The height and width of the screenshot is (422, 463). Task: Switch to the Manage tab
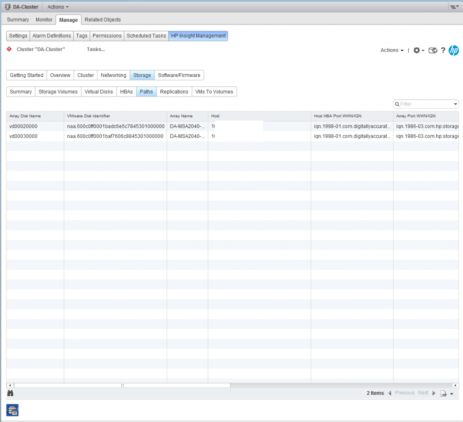68,19
